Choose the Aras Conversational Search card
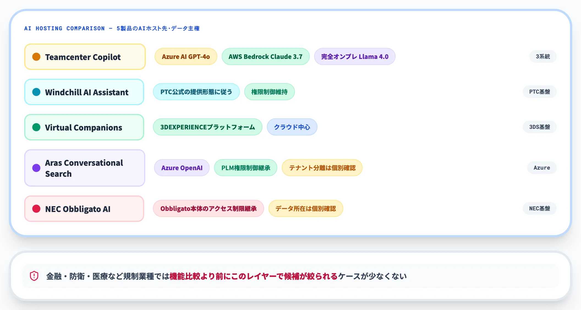Screen dimensions: 581x310 pos(85,168)
